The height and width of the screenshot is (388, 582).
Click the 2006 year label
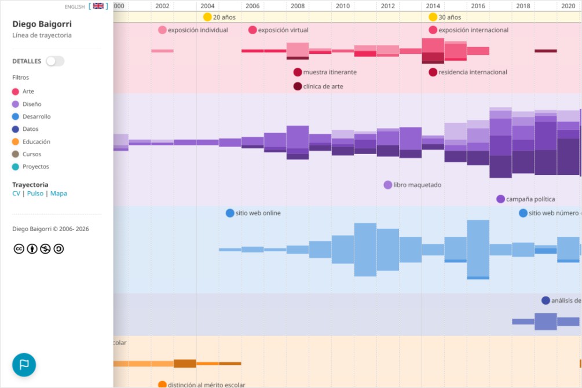click(252, 6)
